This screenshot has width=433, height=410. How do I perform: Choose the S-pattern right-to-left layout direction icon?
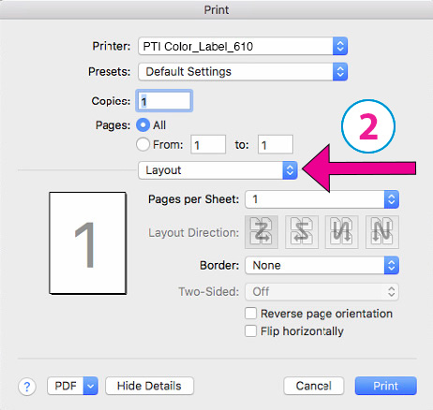point(302,232)
